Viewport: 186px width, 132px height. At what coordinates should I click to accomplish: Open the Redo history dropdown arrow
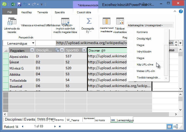pos(38,5)
